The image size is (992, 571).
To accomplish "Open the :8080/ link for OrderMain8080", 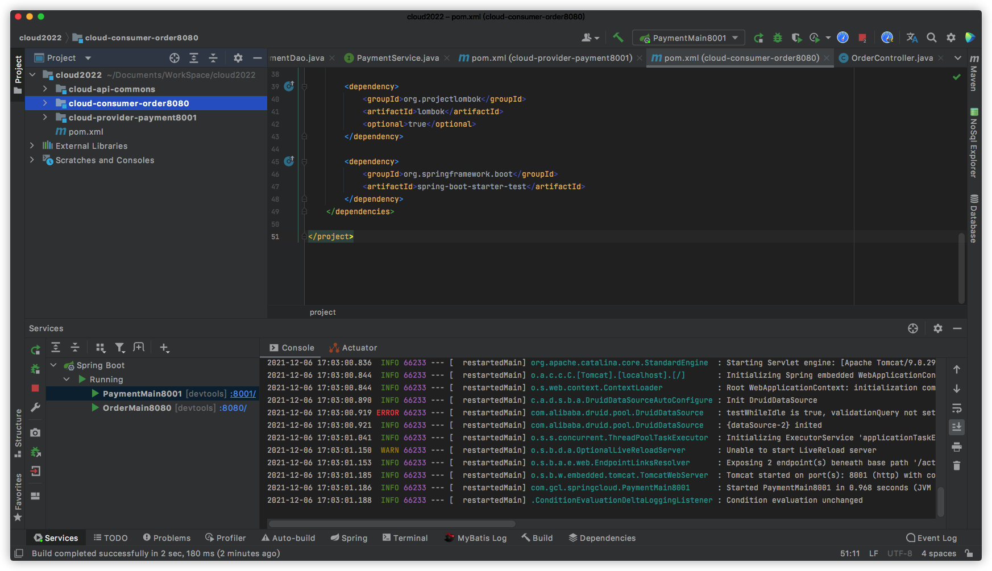I will (x=233, y=407).
